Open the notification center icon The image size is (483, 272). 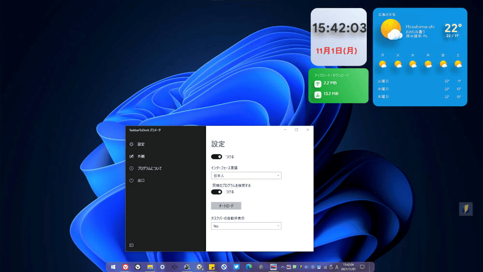point(362,267)
